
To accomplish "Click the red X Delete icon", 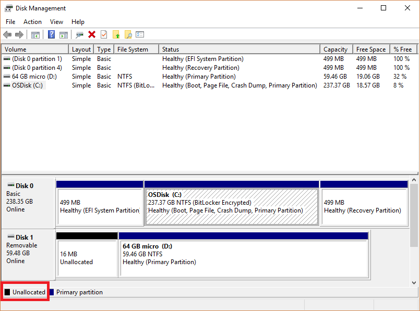I will coord(92,34).
